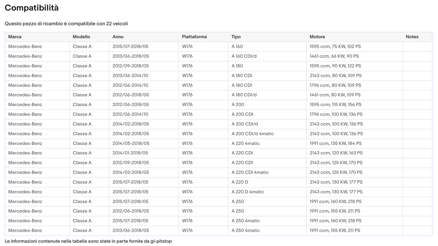Image resolution: width=438 pixels, height=246 pixels.
Task: Click the Tipo column header
Action: tap(236, 37)
